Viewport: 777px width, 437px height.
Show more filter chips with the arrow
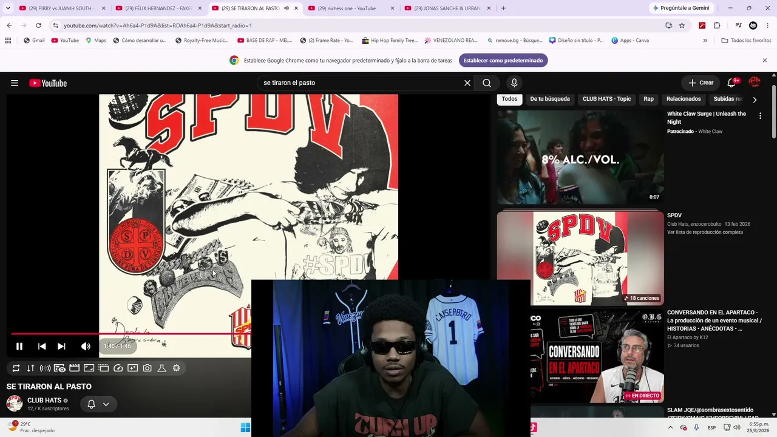(x=755, y=100)
